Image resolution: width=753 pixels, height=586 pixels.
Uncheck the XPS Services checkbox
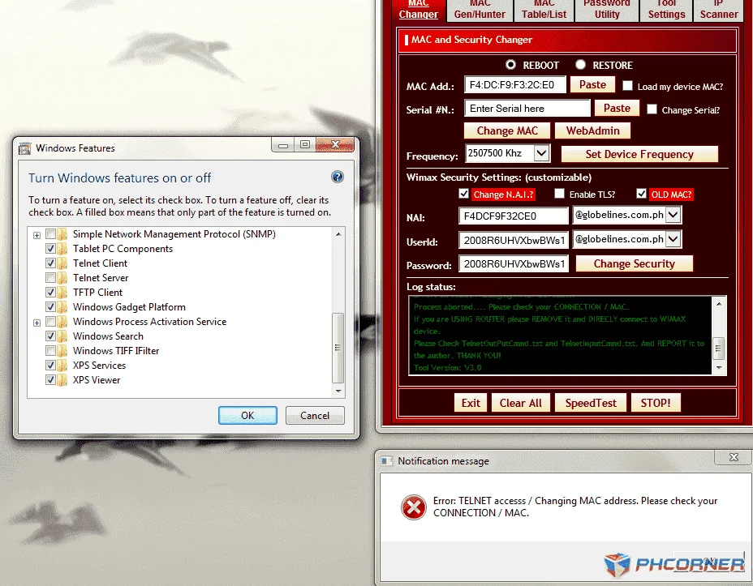click(x=50, y=365)
